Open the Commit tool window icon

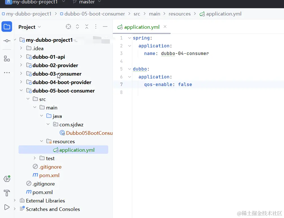tap(7, 41)
